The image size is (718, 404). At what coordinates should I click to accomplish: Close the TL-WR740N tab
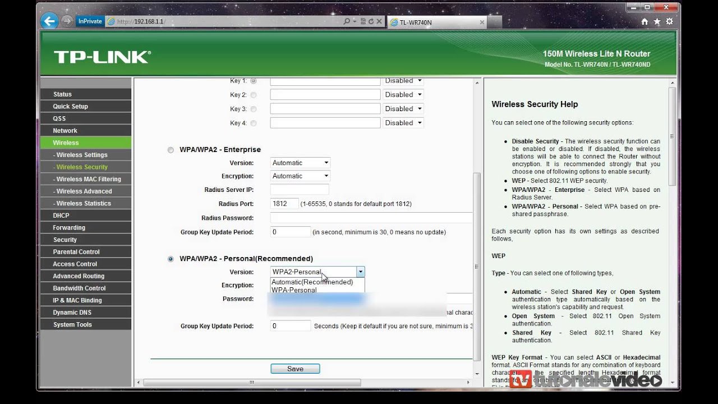(481, 22)
